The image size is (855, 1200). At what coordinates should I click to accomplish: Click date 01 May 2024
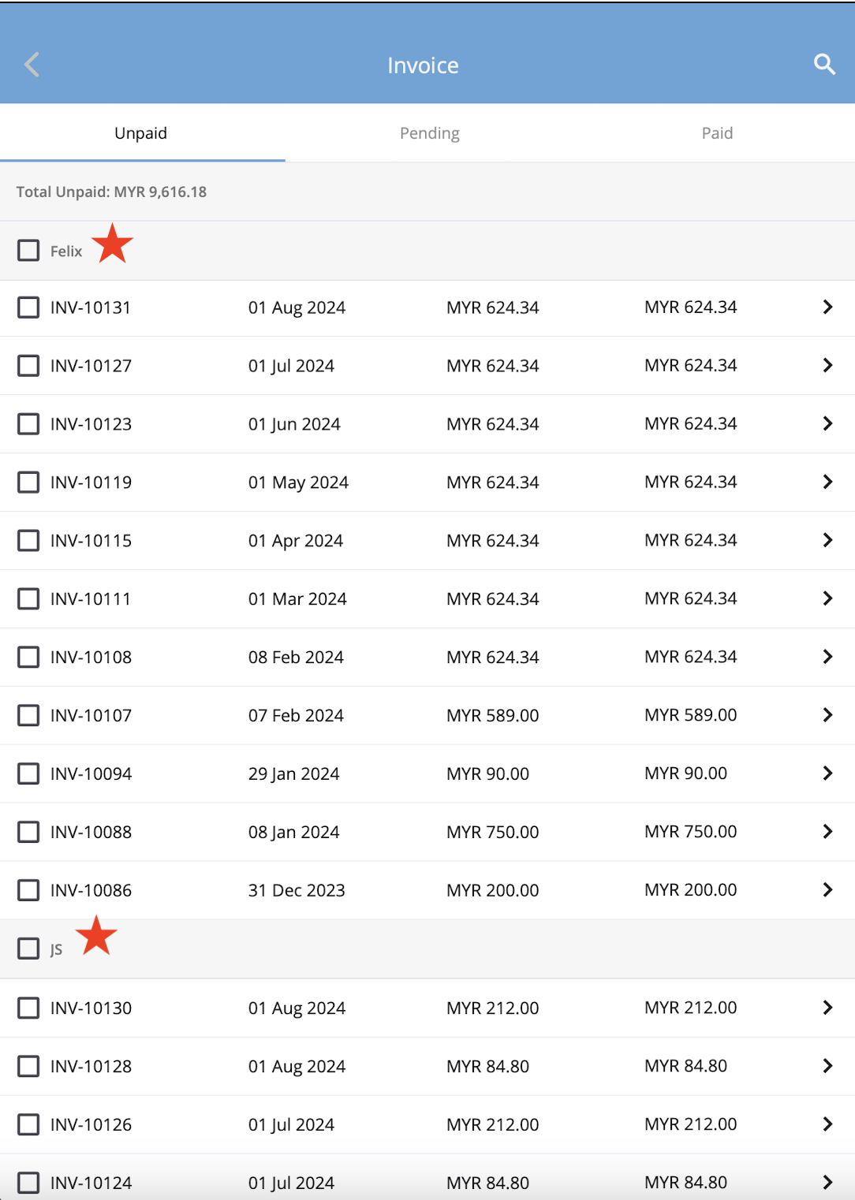point(298,483)
